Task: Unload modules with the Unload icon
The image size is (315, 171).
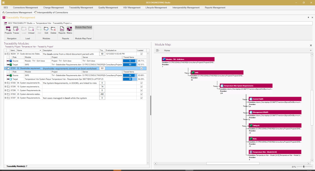Action: [x=31, y=30]
